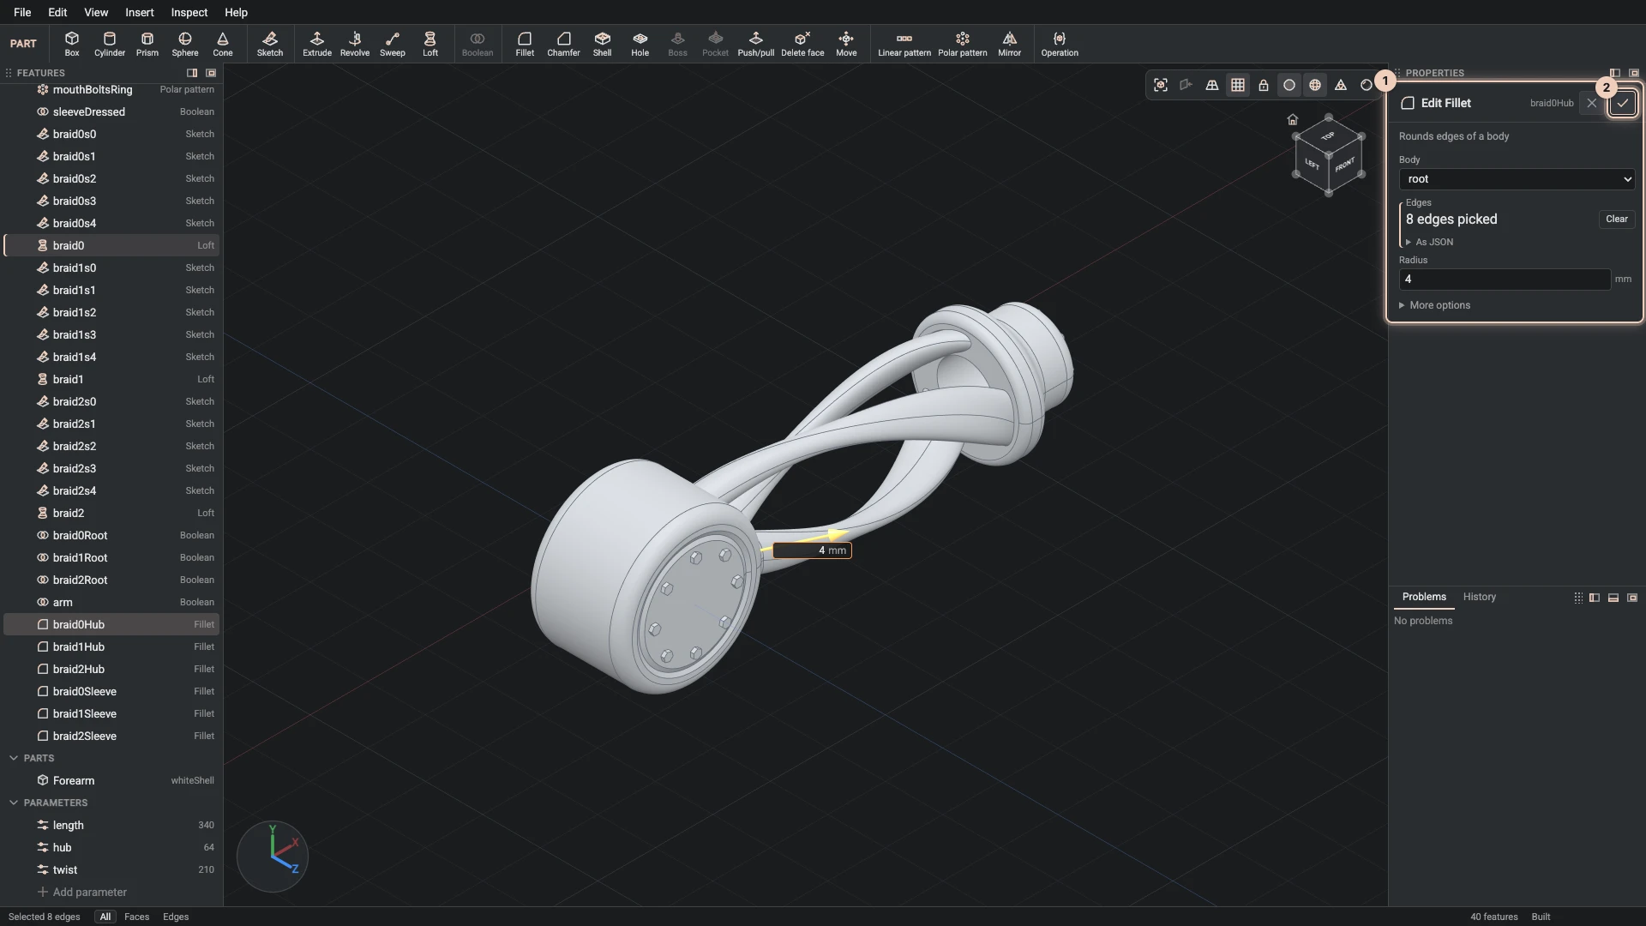Select the Cone primitive tool
This screenshot has height=926, width=1646.
(x=223, y=44)
